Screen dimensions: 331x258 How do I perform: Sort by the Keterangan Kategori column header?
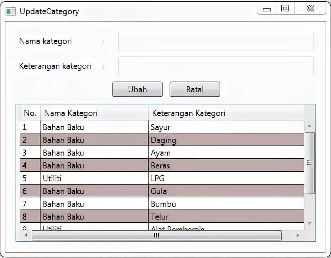[226, 113]
